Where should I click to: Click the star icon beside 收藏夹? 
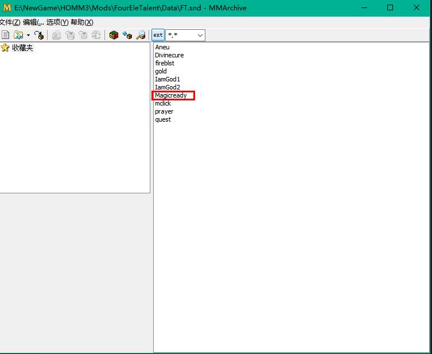tap(5, 48)
